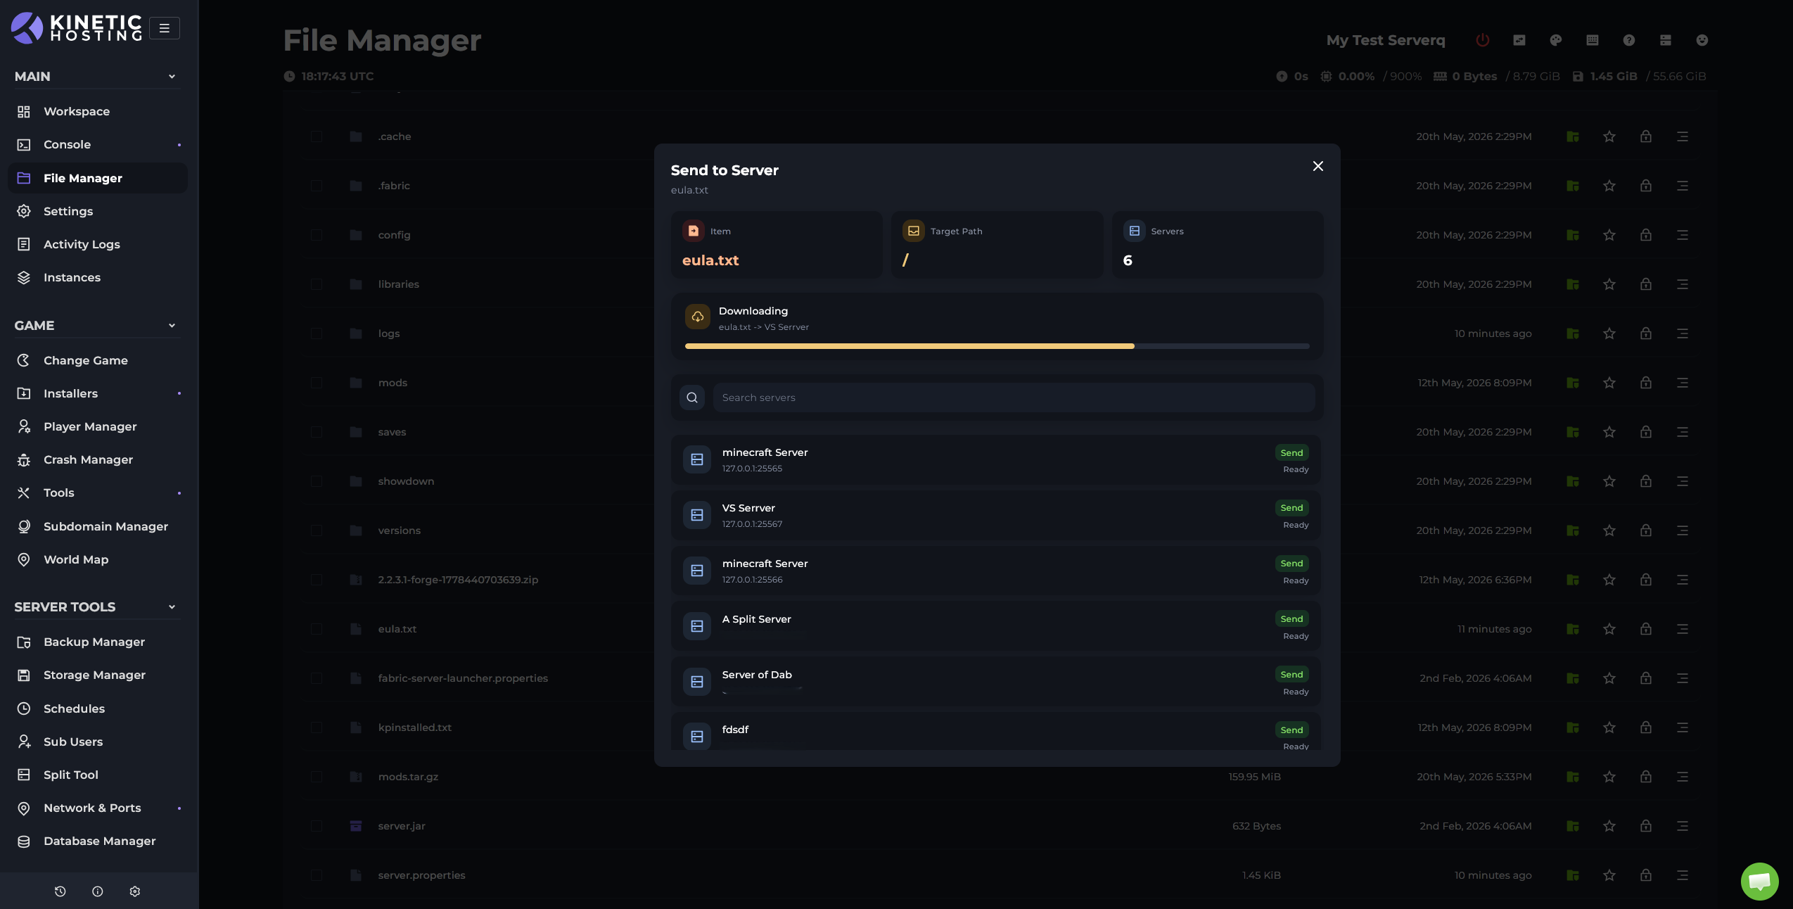The image size is (1793, 909).
Task: Click lock icon on the mods row
Action: pos(1645,383)
